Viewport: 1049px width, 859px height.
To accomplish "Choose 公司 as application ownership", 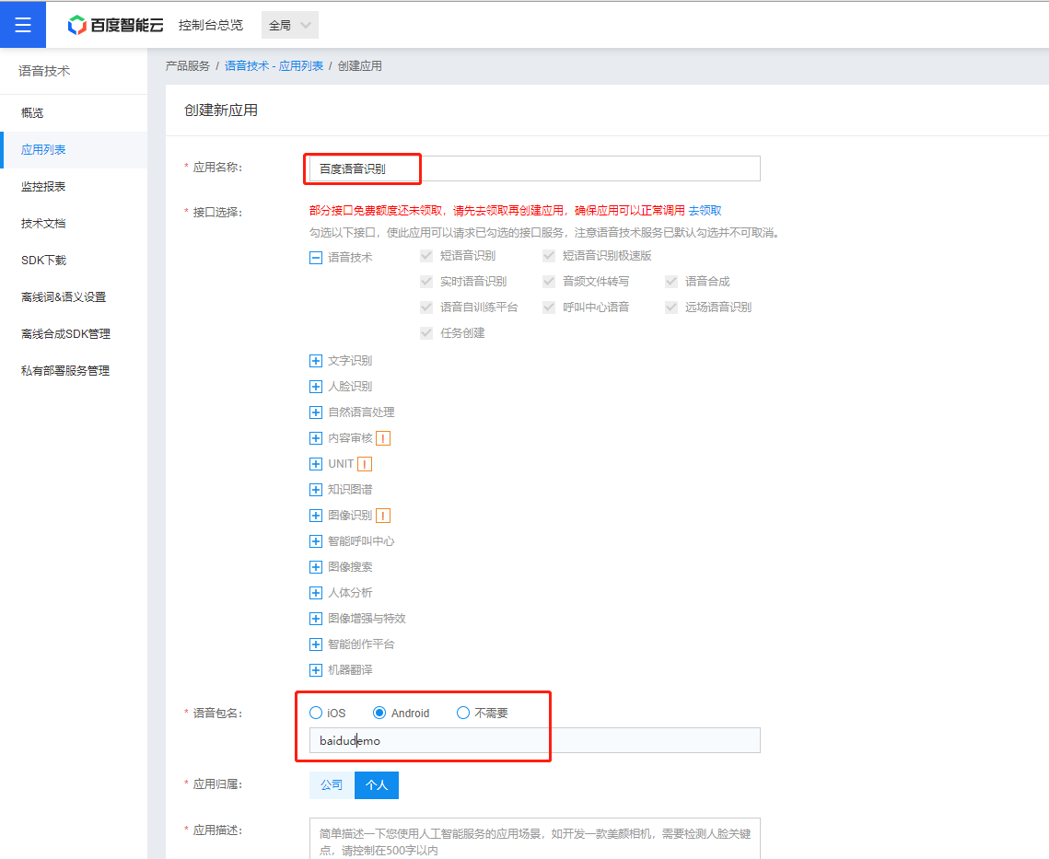I will pos(332,785).
